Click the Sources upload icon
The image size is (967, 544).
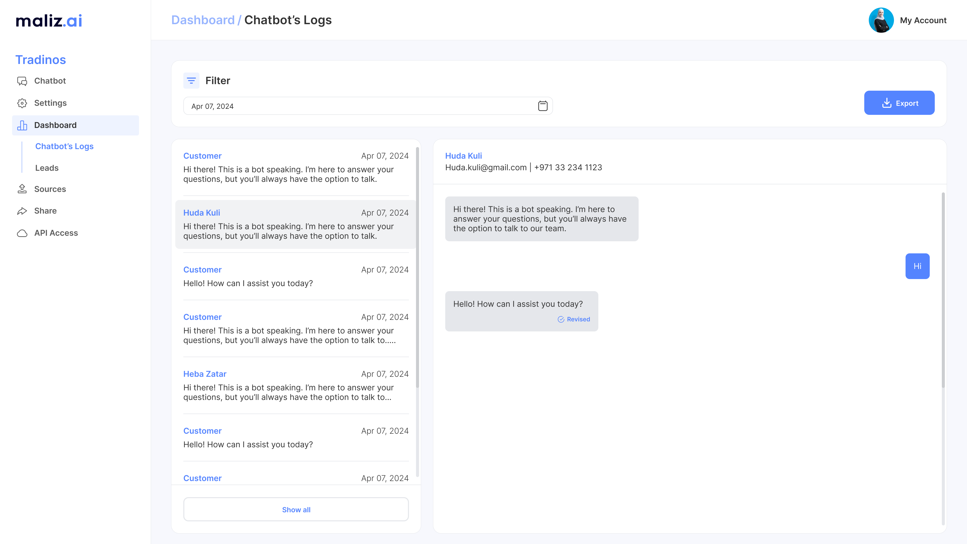pos(22,189)
